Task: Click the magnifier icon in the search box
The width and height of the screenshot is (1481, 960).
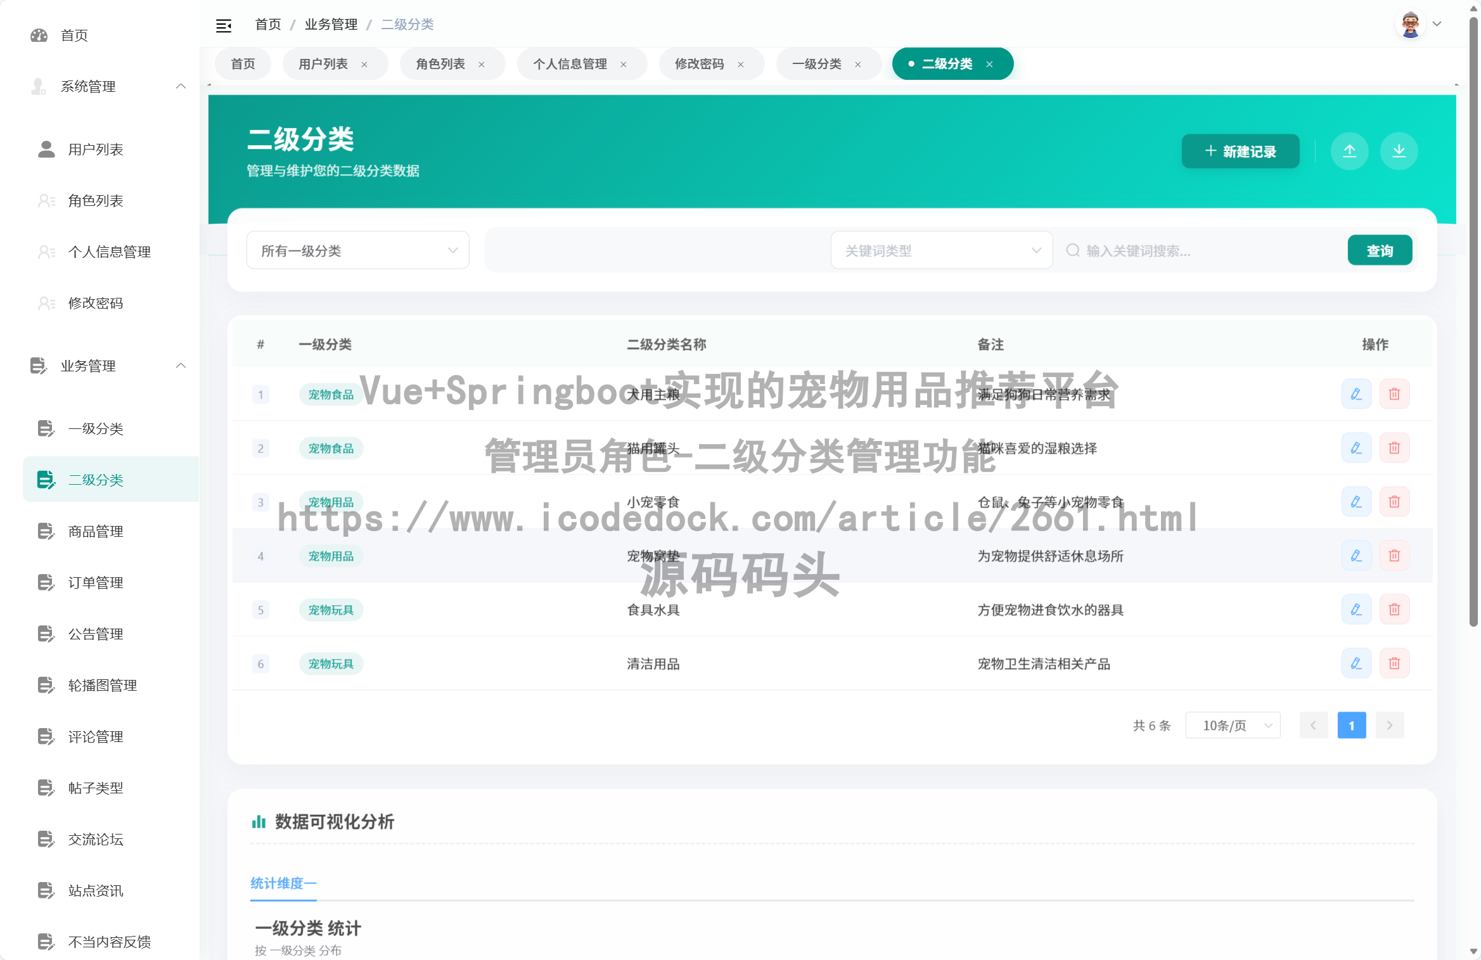Action: coord(1072,250)
